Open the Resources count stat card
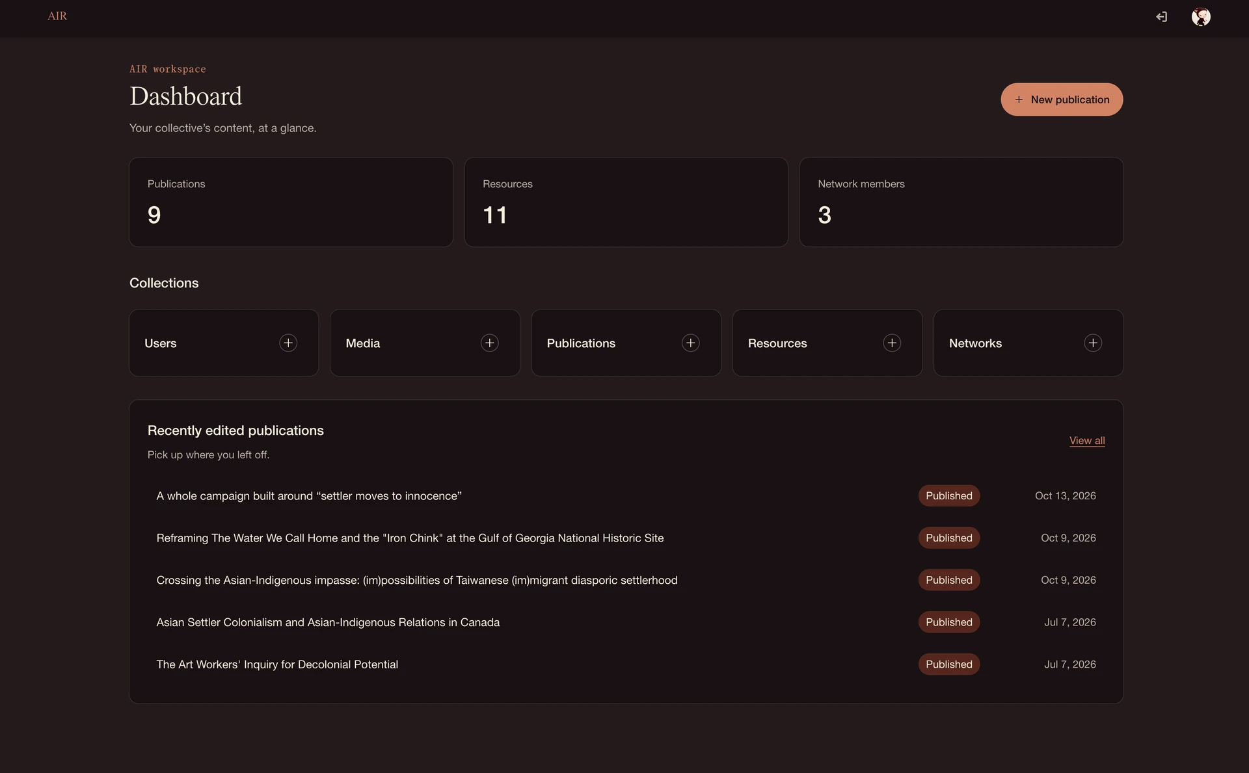Image resolution: width=1249 pixels, height=773 pixels. coord(626,202)
